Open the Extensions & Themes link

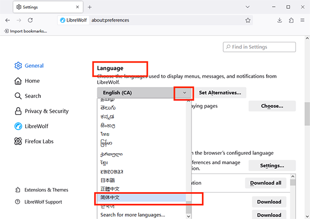(46, 190)
